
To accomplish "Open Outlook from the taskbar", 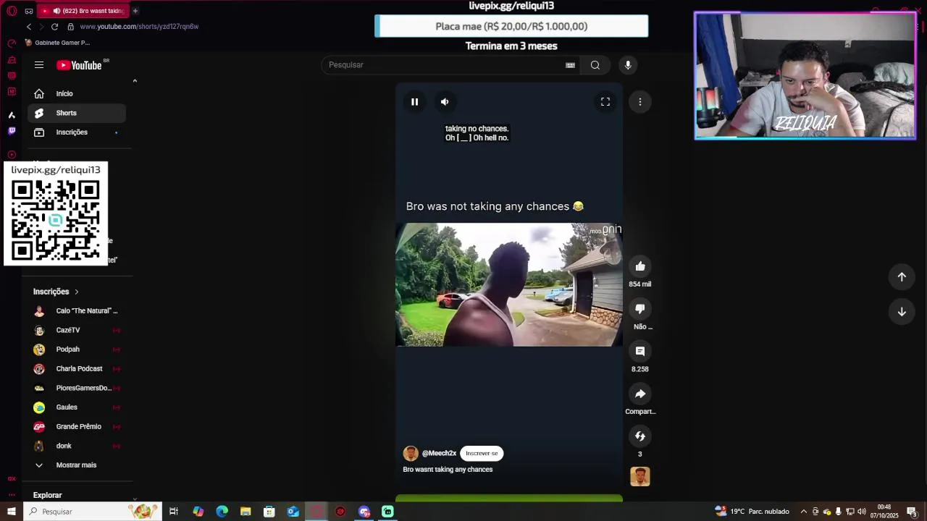I will pos(293,512).
